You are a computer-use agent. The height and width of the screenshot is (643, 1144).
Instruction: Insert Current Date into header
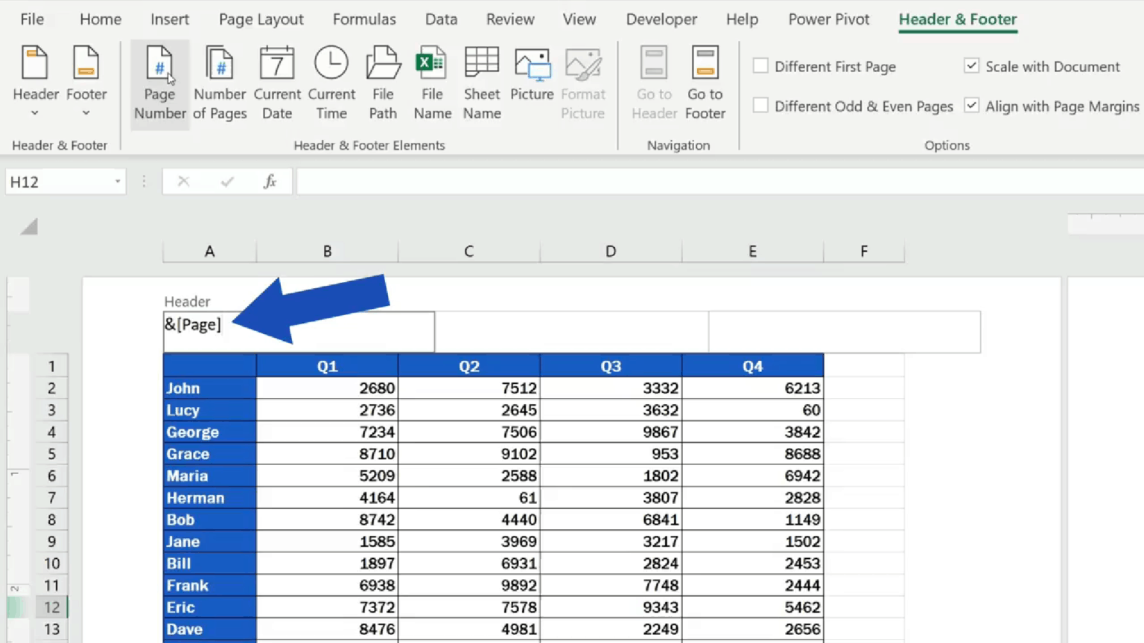coord(277,83)
